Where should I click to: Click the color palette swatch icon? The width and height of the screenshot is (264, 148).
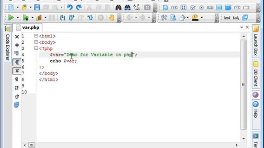[x=195, y=18]
